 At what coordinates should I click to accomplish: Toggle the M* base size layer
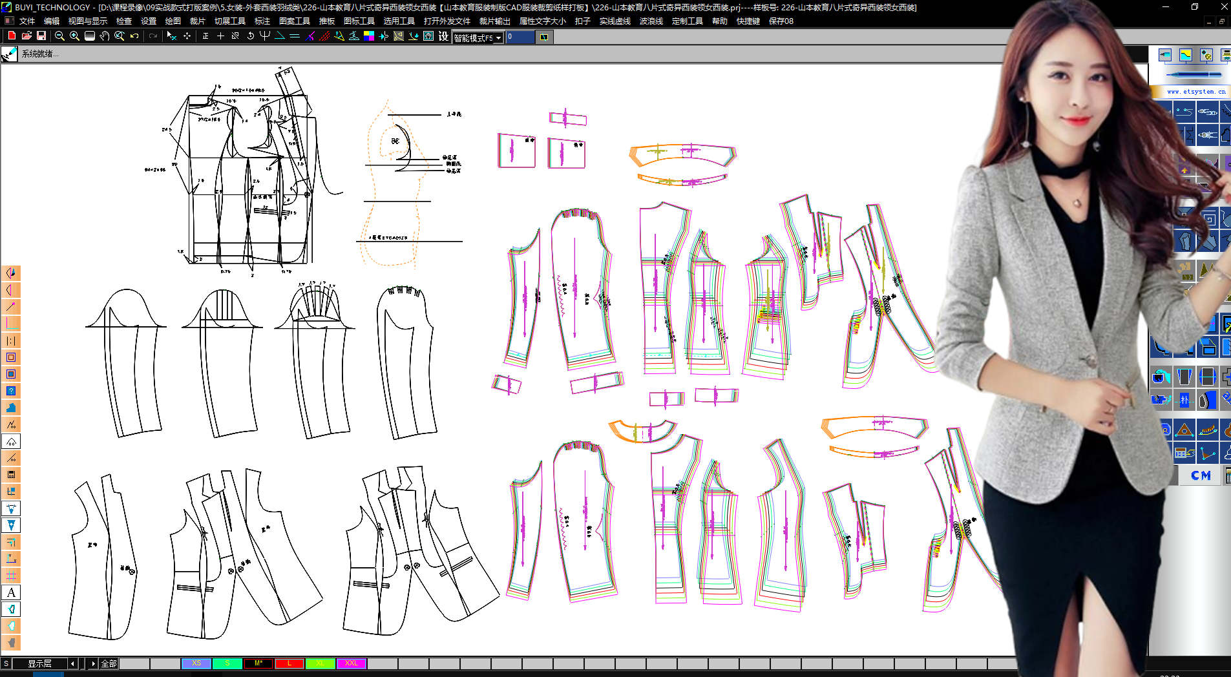pyautogui.click(x=258, y=663)
